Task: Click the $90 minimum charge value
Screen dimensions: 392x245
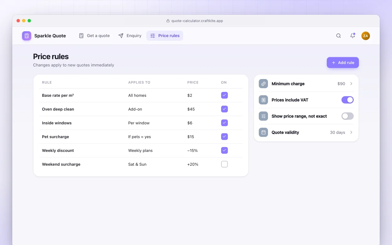Action: (341, 84)
